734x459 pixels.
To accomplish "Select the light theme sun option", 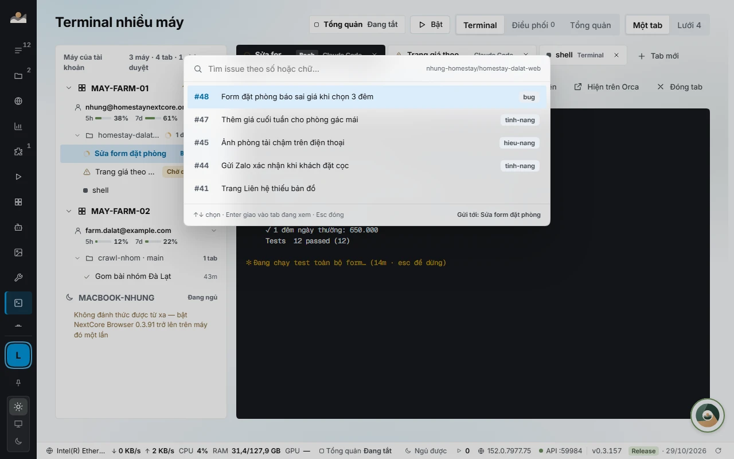I will 18,407.
